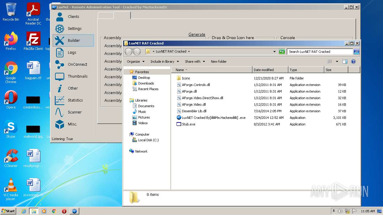Open Desktop in navigation pane
The image size is (383, 215).
[144, 78]
